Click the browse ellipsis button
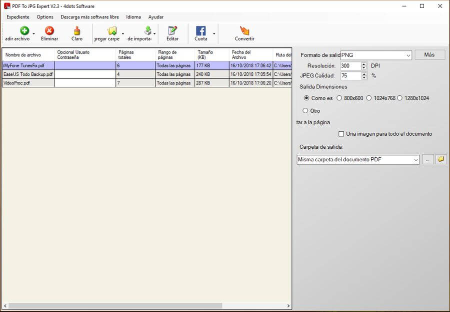Screen dimensions: 450x312 [428, 160]
